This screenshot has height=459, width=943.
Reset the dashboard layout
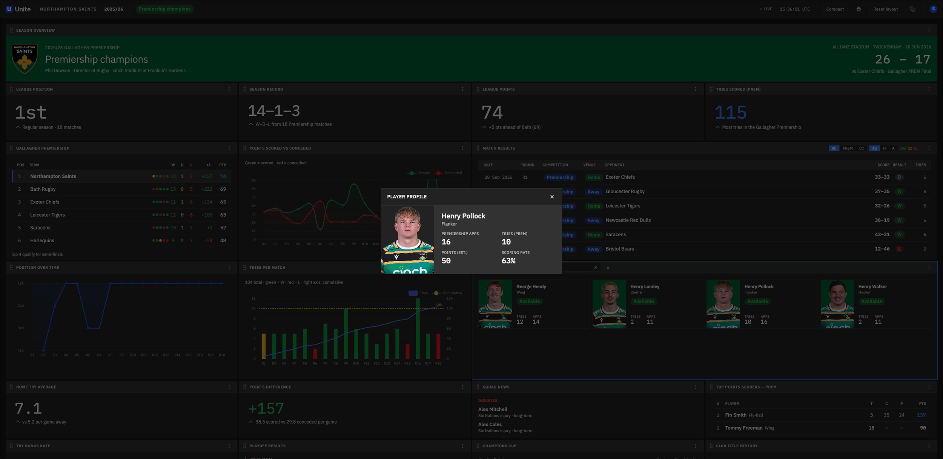pos(885,9)
